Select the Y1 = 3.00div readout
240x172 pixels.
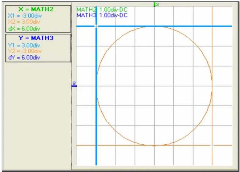(24, 45)
